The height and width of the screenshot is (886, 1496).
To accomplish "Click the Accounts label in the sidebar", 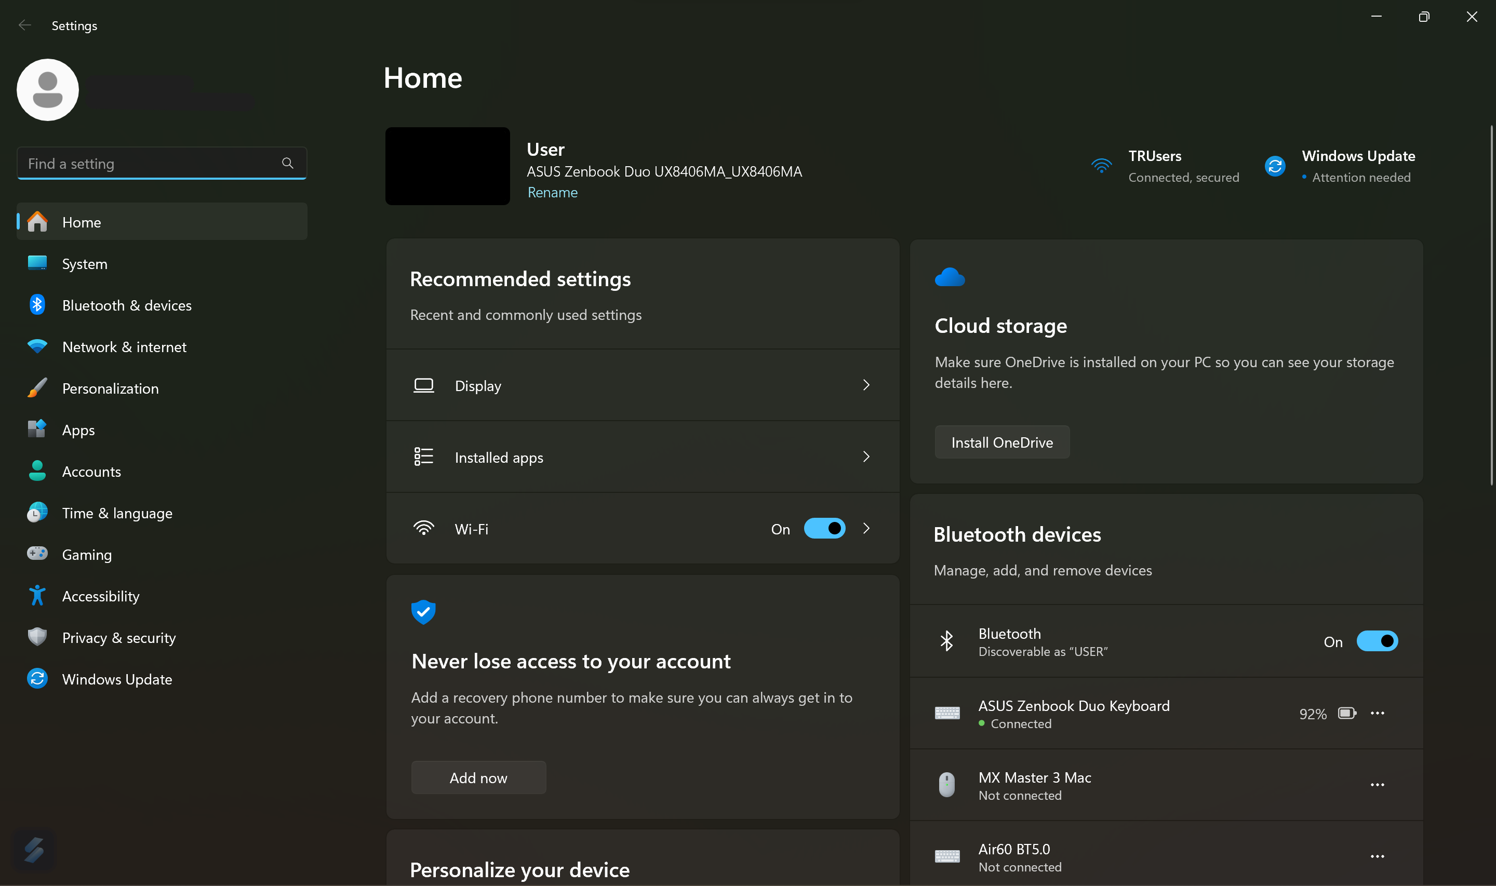I will coord(91,471).
